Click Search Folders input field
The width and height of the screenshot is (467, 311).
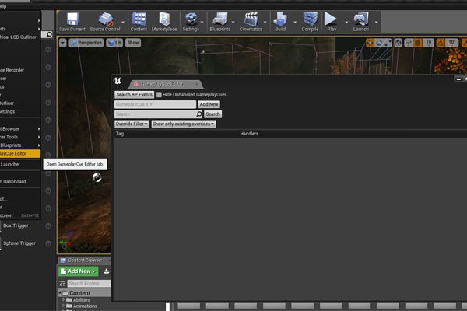coord(89,283)
